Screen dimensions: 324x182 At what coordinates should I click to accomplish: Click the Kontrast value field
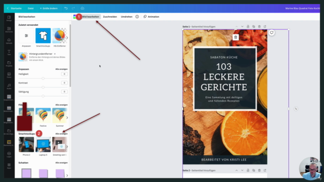(x=64, y=83)
